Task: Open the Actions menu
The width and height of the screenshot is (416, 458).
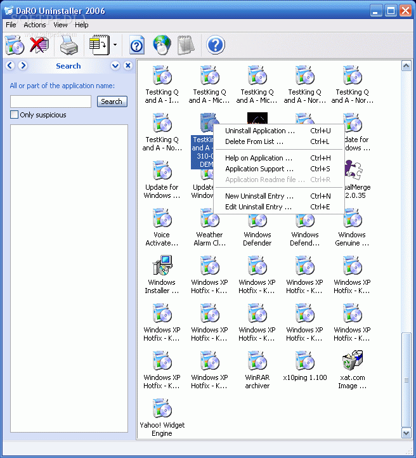Action: 35,25
